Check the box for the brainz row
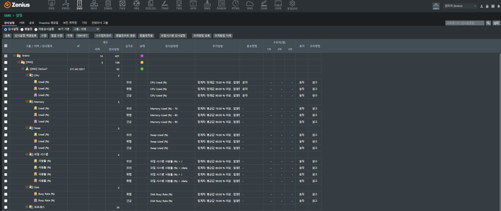Screen dimensions: 501x211 [x=5, y=56]
